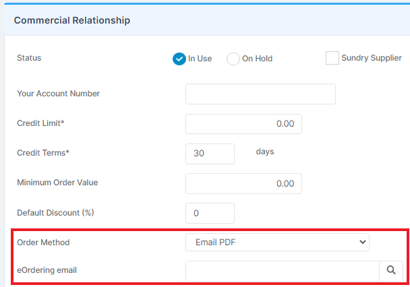The width and height of the screenshot is (410, 287).
Task: Select the Minimum Order Value input
Action: coord(243,184)
